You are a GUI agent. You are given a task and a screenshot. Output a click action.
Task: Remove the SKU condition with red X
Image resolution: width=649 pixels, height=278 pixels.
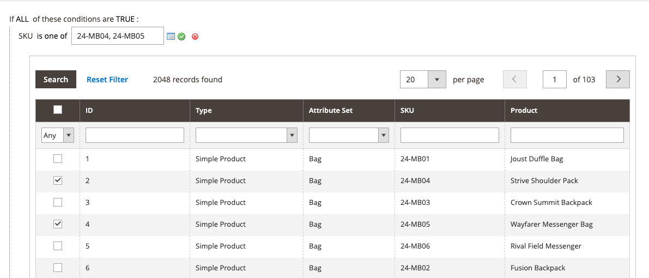click(195, 37)
